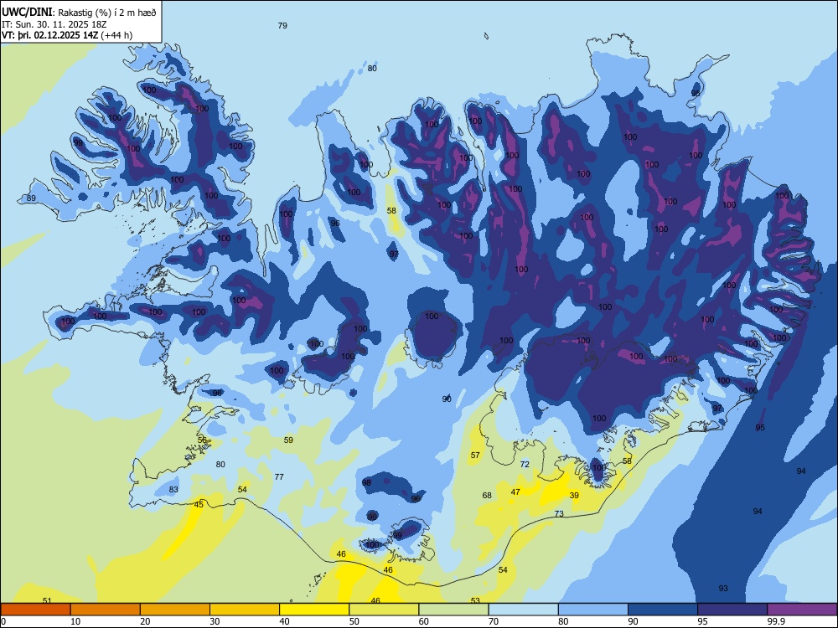Click the 53 value just above the color scale
Viewport: 838px width, 628px height.
click(475, 600)
